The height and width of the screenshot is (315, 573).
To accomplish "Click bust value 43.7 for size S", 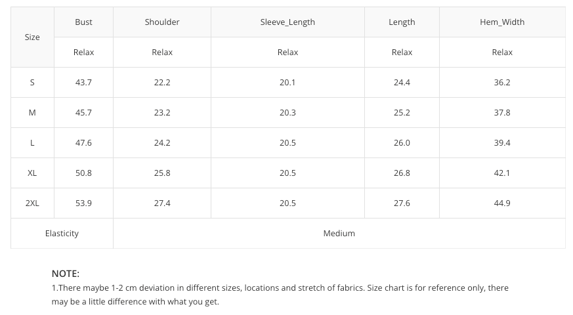I will tap(83, 83).
